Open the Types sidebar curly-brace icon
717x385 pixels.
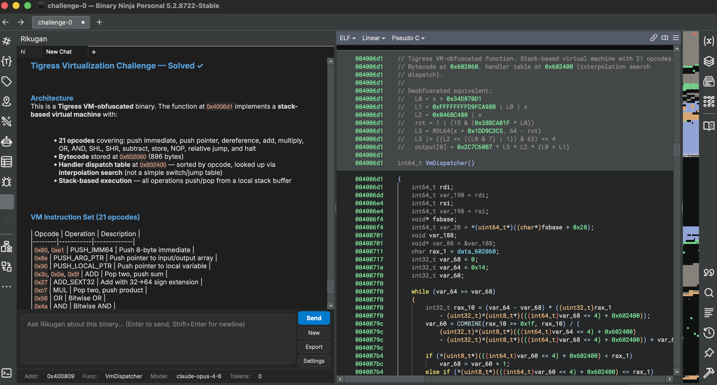pyautogui.click(x=7, y=61)
